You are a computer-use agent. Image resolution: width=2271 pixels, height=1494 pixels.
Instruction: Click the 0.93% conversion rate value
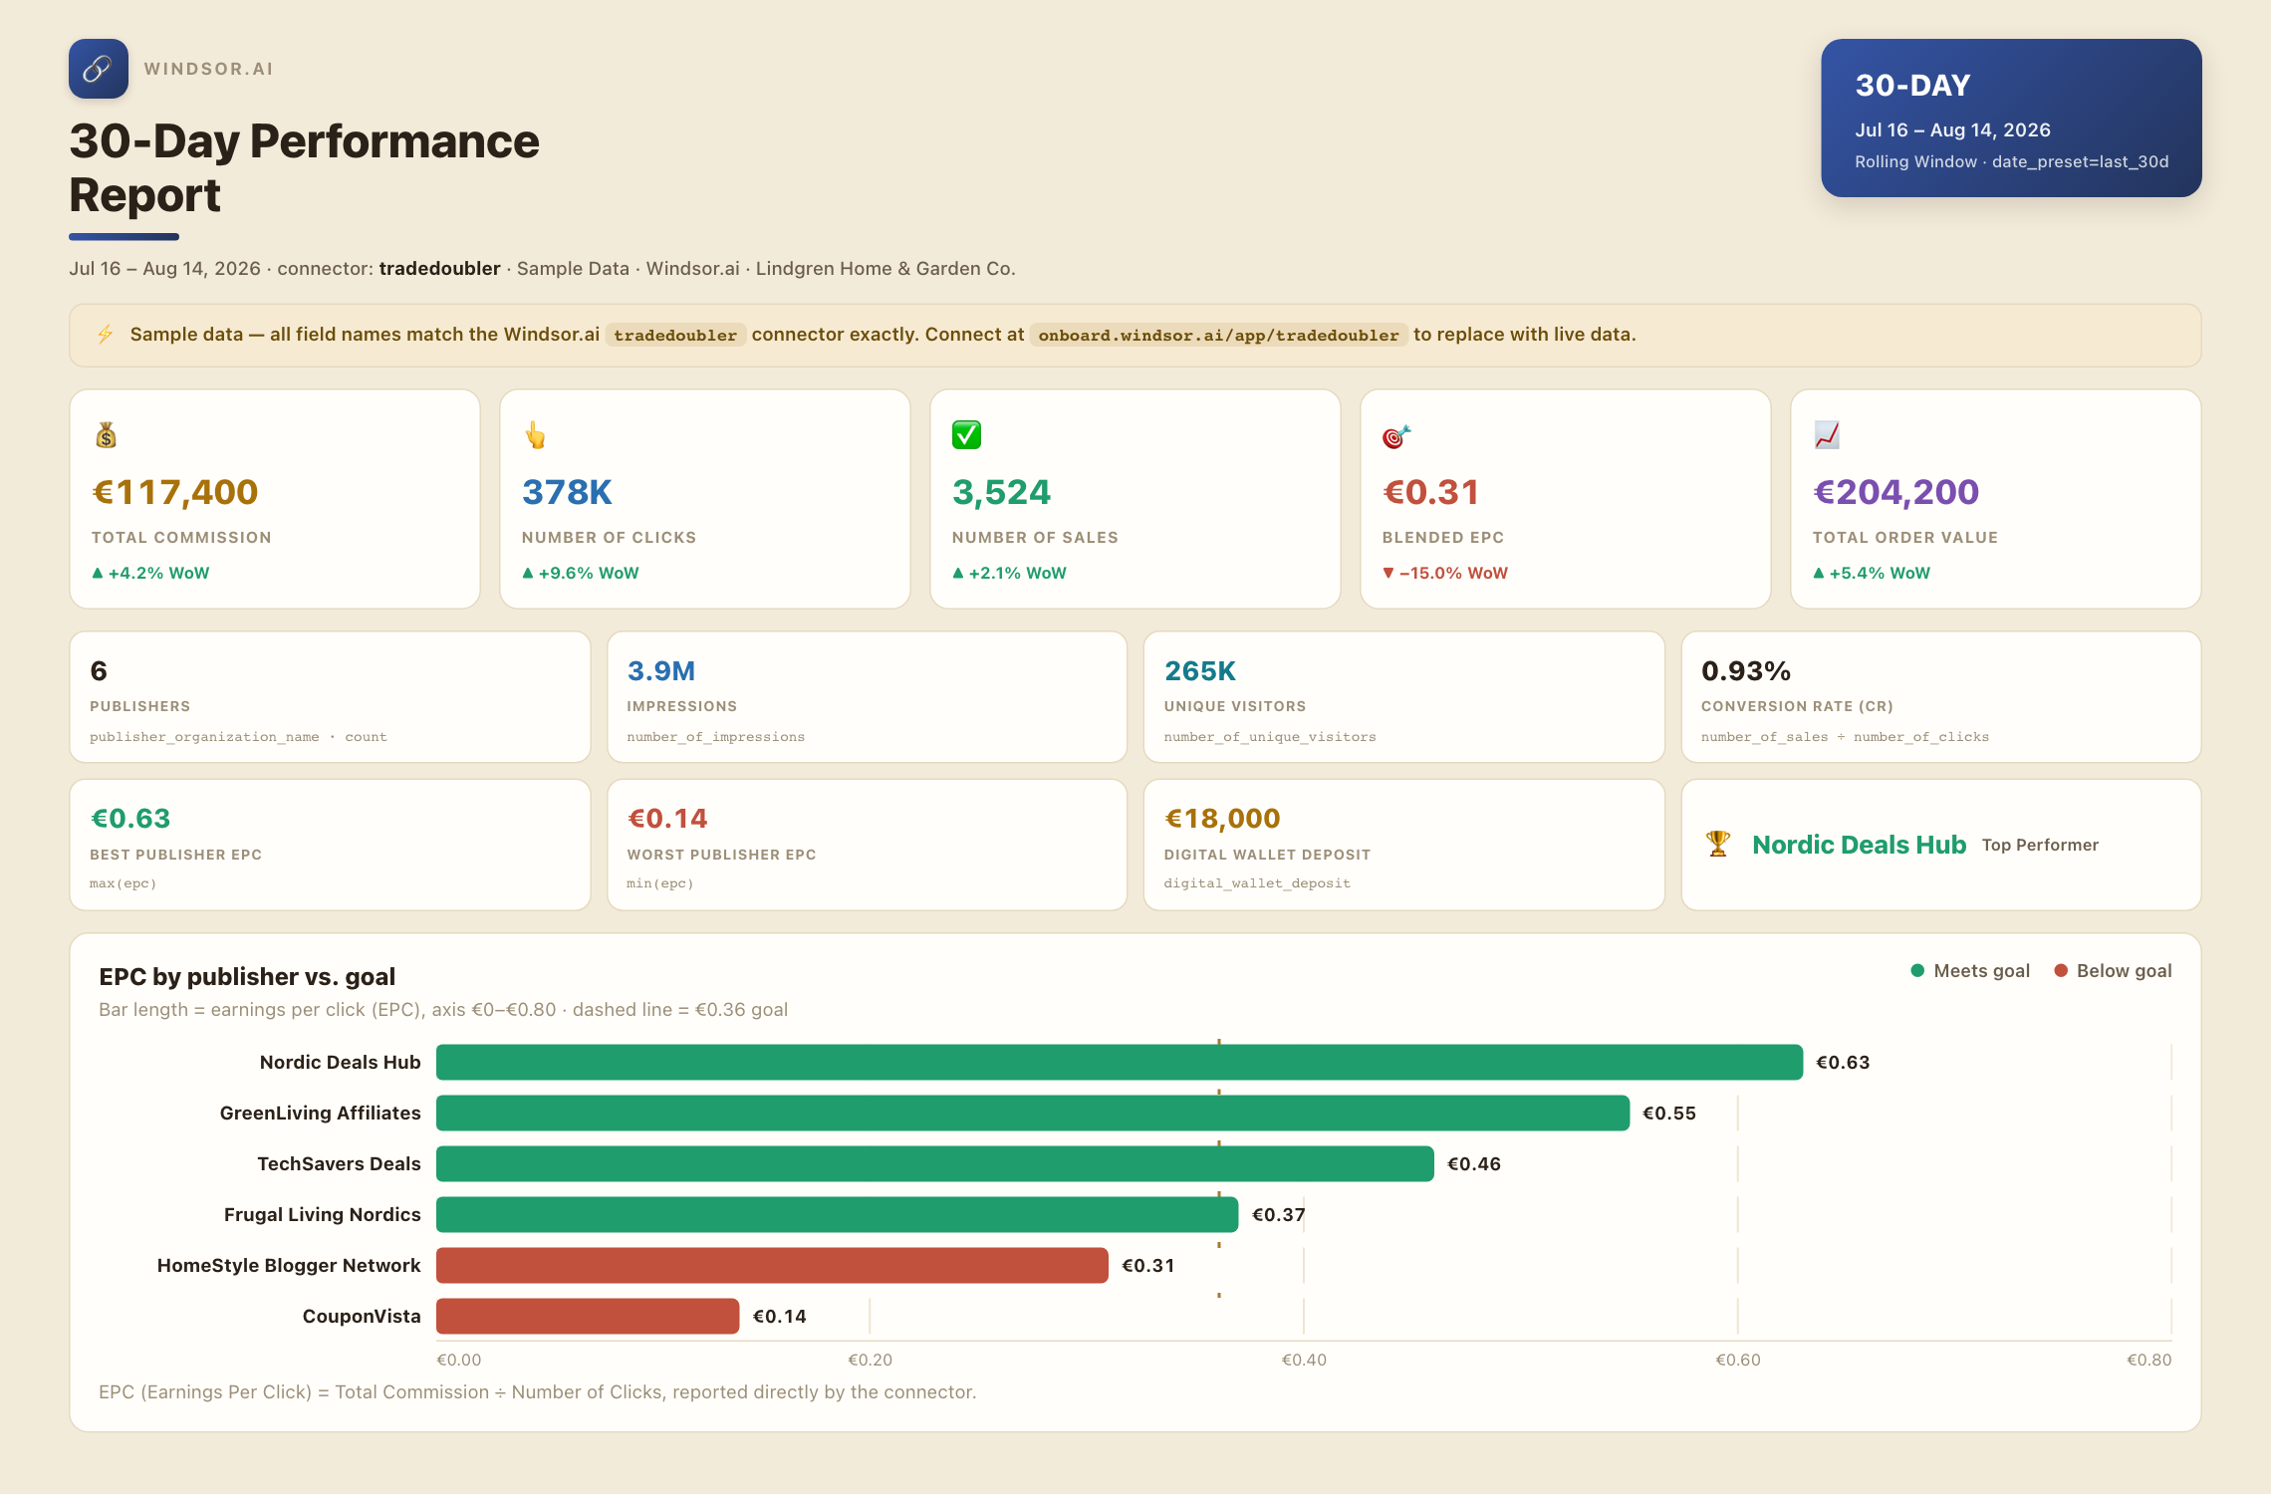1746,671
